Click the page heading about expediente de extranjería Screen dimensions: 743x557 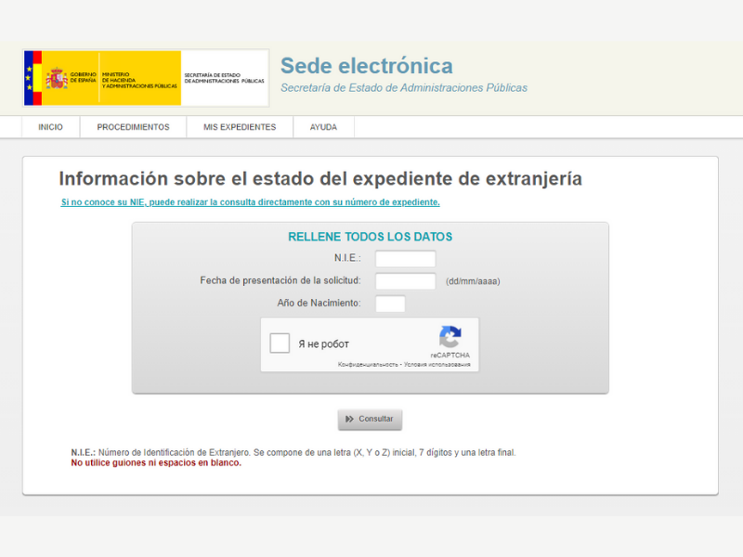coord(320,179)
